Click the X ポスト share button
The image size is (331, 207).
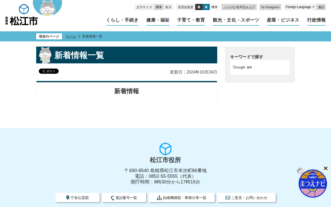pyautogui.click(x=49, y=71)
